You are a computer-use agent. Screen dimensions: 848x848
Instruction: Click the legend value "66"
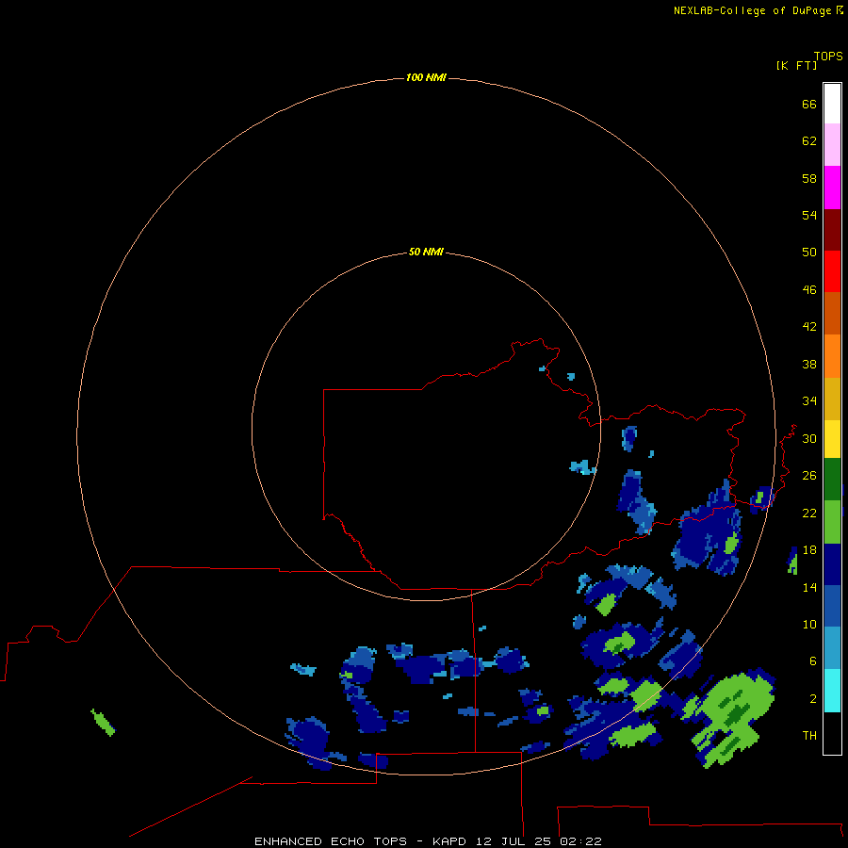[x=809, y=104]
